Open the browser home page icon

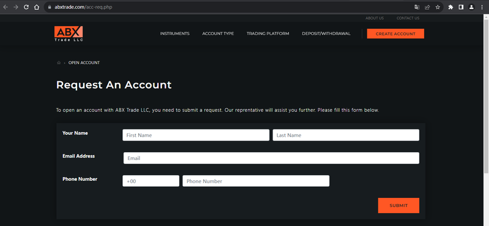click(37, 7)
